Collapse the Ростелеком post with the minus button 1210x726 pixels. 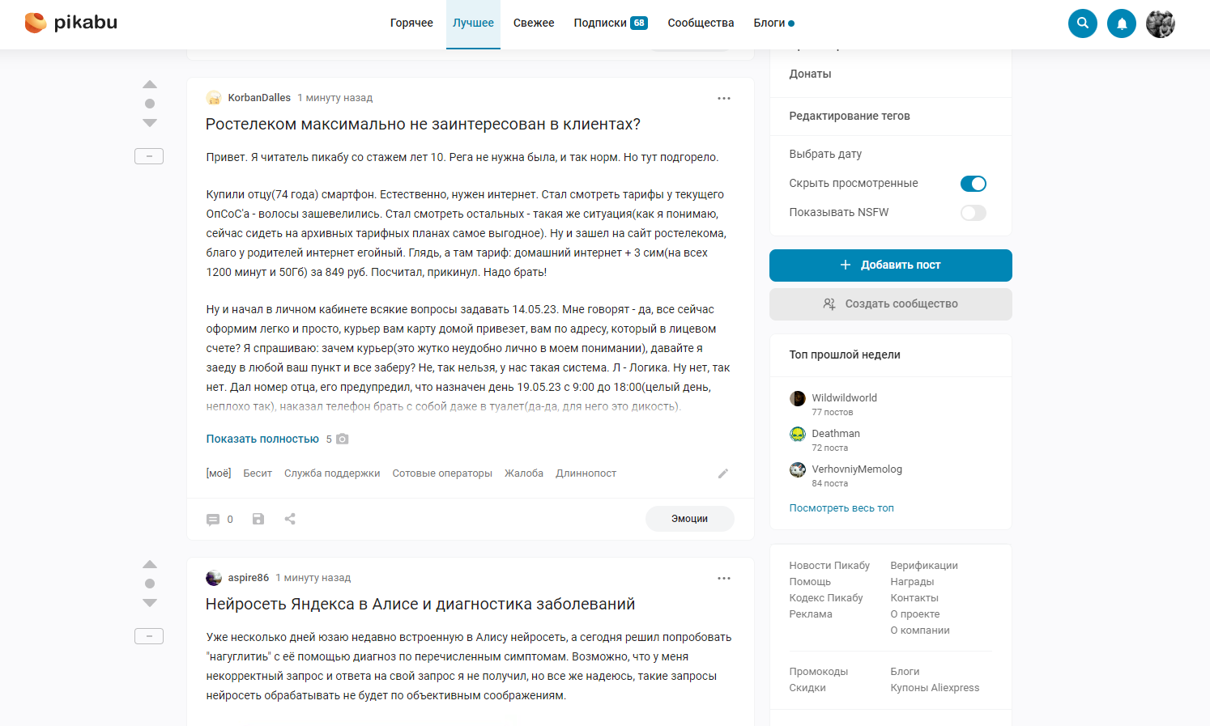[149, 156]
